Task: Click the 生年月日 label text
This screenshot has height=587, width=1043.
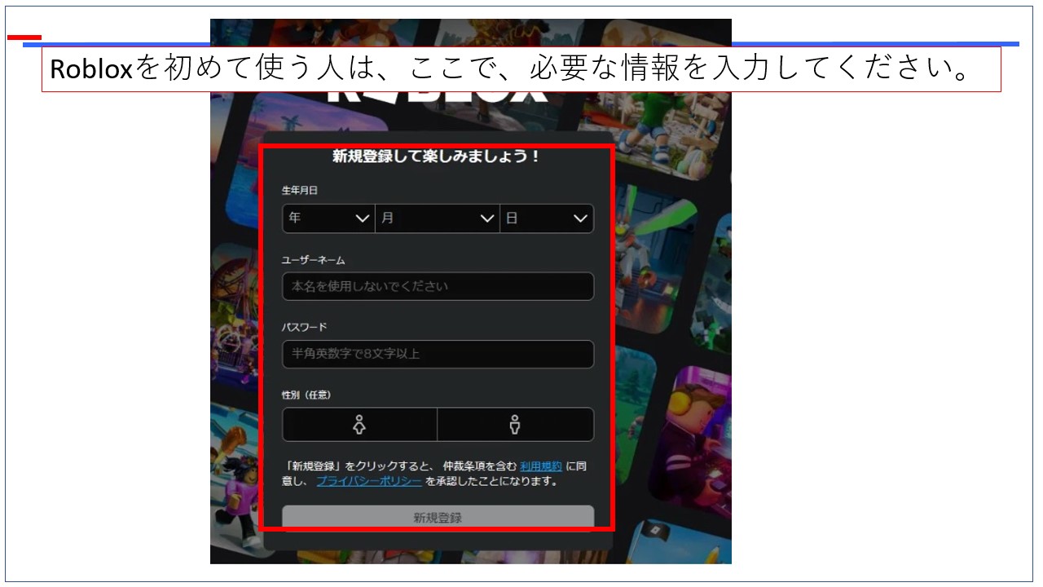Action: [x=300, y=190]
